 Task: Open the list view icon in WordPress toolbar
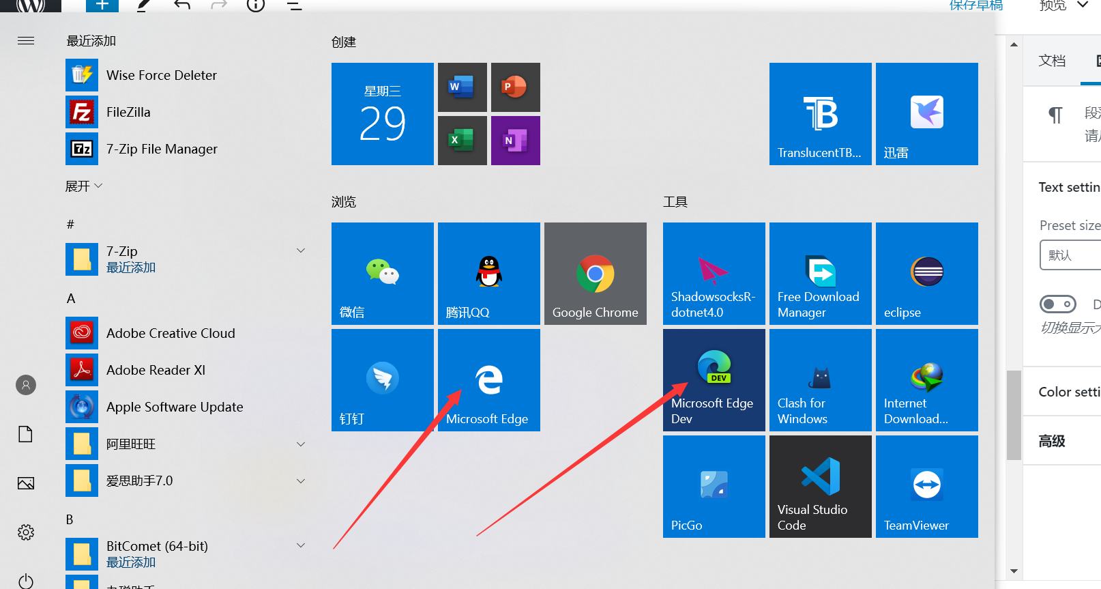coord(294,5)
